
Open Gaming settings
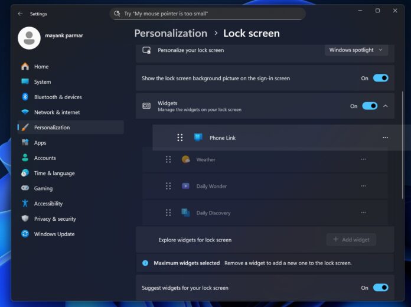(70, 188)
